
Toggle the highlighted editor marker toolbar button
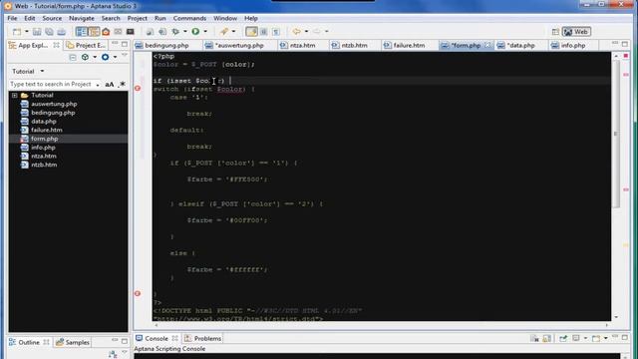tap(251, 31)
